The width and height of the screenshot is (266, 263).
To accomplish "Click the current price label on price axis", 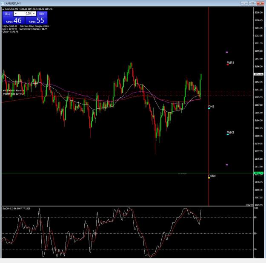I will [x=258, y=74].
